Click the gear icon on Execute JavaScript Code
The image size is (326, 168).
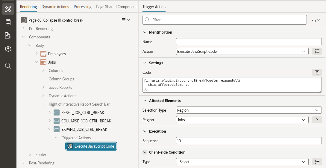pyautogui.click(x=70, y=146)
